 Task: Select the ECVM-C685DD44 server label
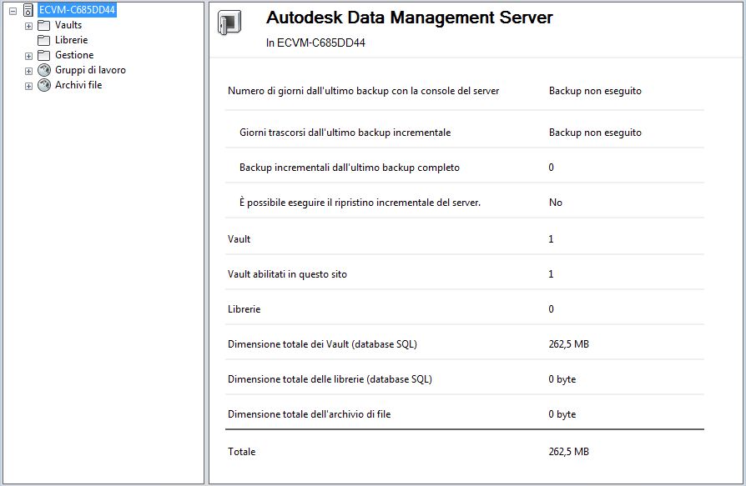tap(77, 10)
